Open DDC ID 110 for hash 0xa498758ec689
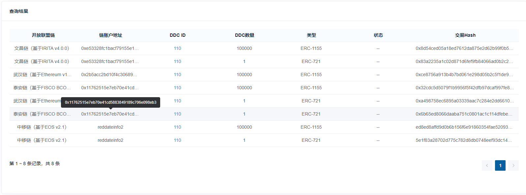 point(177,101)
